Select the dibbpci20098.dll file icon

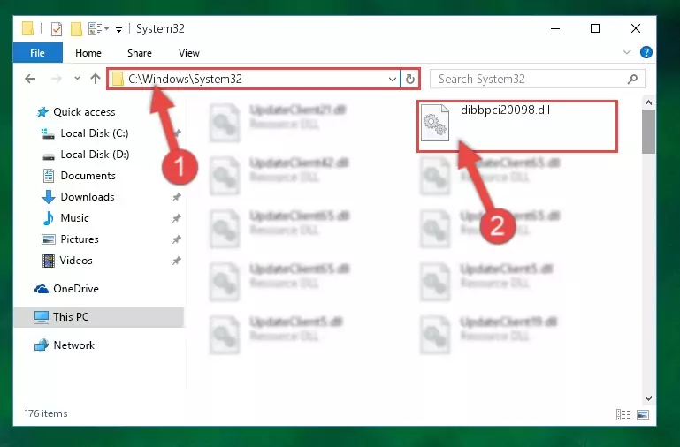[x=435, y=123]
